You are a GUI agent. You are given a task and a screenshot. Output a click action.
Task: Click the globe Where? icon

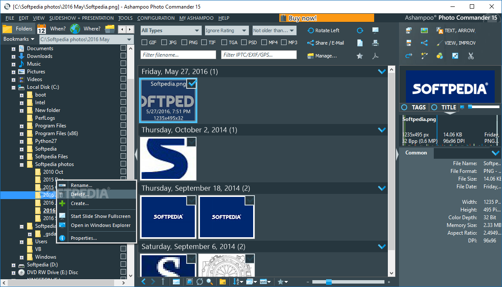(x=75, y=29)
